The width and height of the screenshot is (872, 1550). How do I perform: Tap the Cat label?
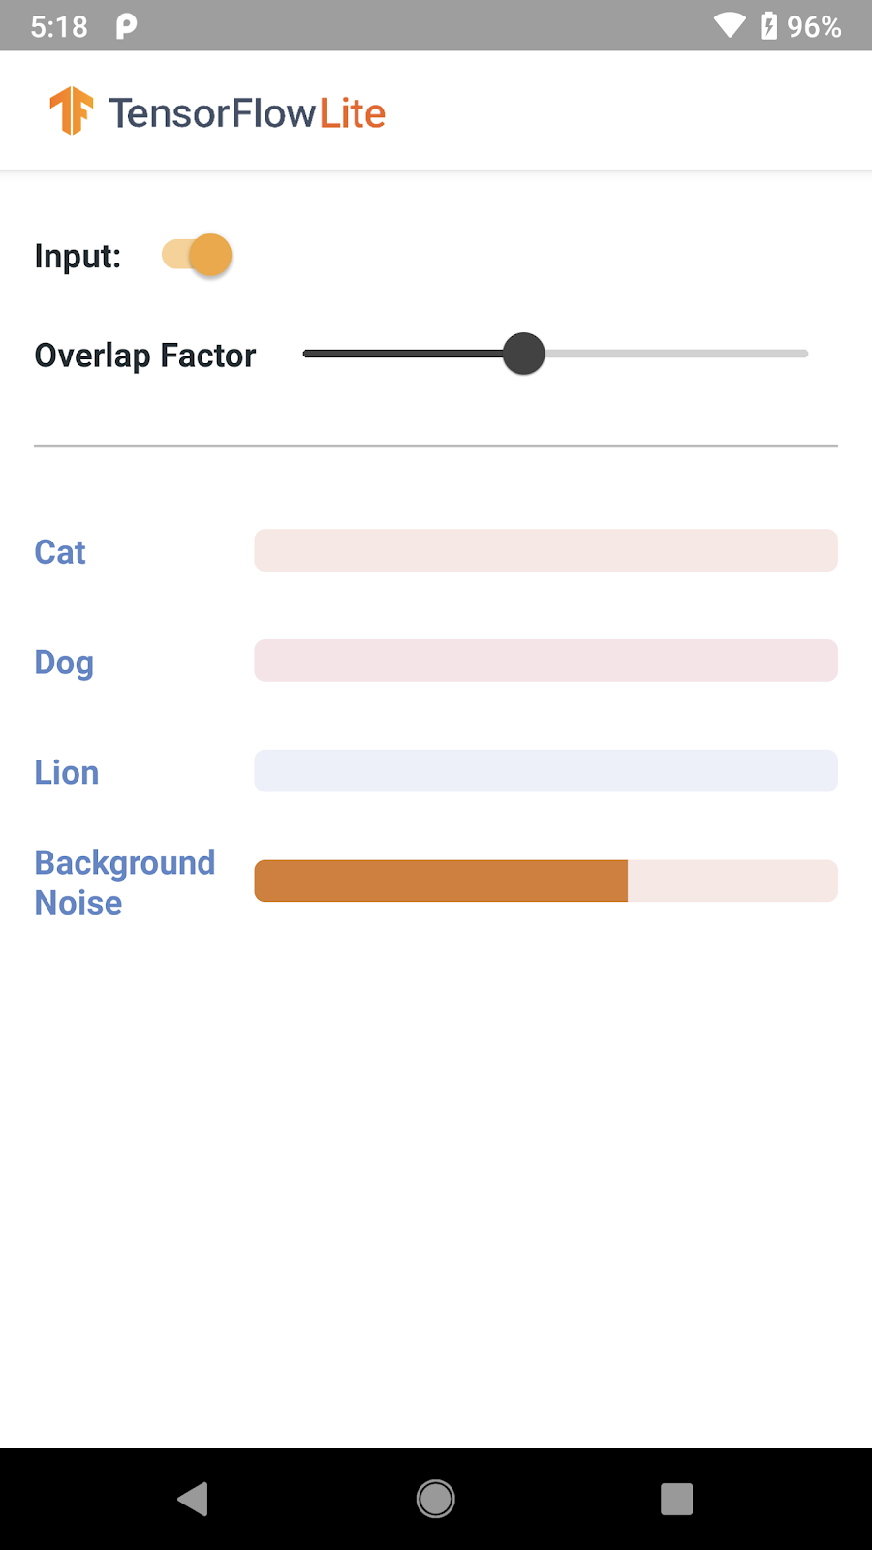[60, 552]
